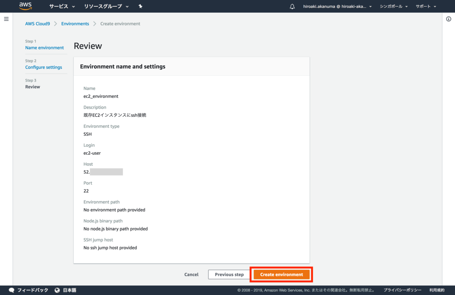Select 'No ssh jump host provided' text

click(x=110, y=248)
